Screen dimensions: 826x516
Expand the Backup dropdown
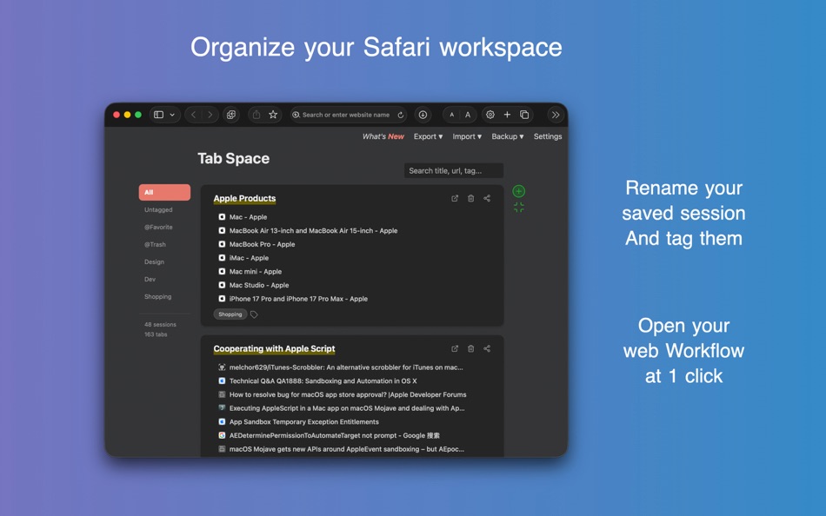507,136
